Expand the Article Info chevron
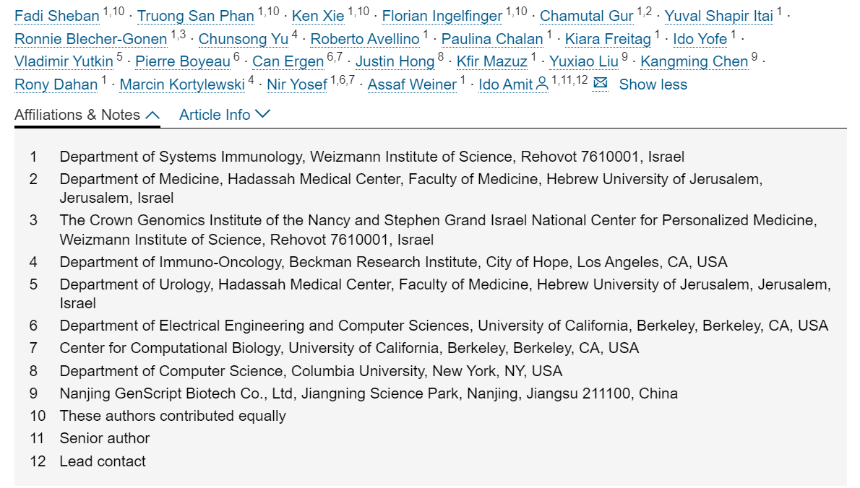The height and width of the screenshot is (488, 860). [x=263, y=114]
